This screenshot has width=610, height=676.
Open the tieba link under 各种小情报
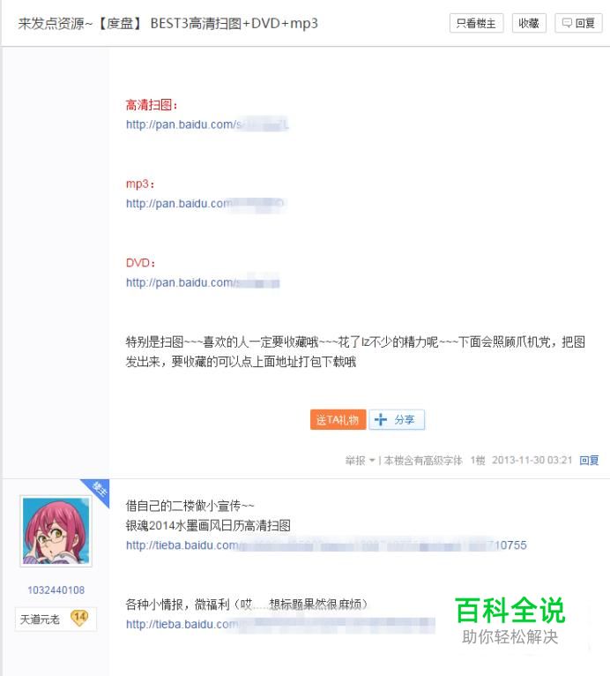coord(280,624)
